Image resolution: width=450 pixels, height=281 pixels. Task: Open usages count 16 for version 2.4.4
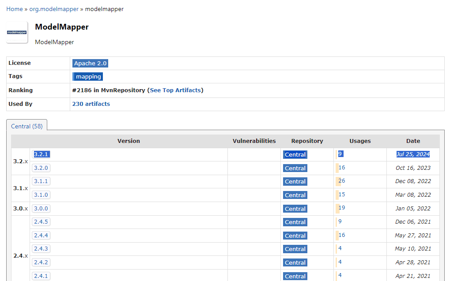pyautogui.click(x=341, y=235)
